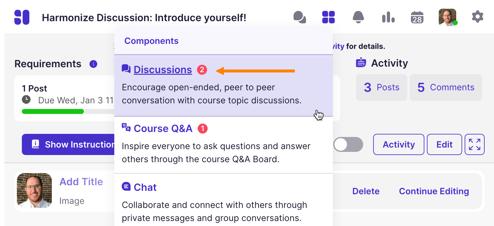Click the Continue Editing link
494x226 pixels.
click(434, 191)
